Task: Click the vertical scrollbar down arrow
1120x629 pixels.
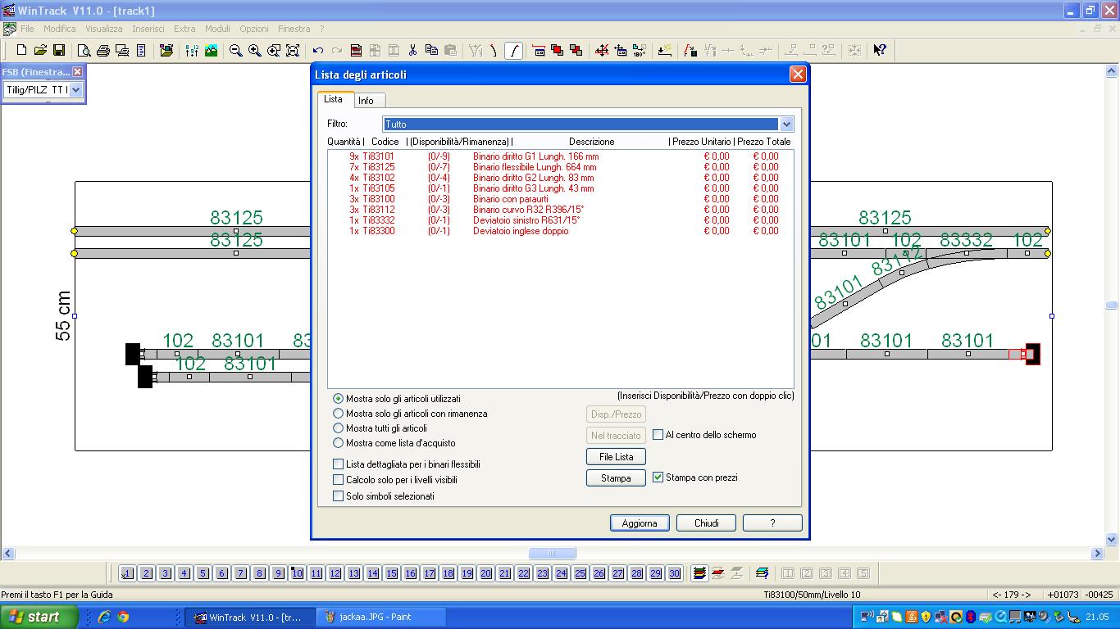Action: click(1112, 540)
